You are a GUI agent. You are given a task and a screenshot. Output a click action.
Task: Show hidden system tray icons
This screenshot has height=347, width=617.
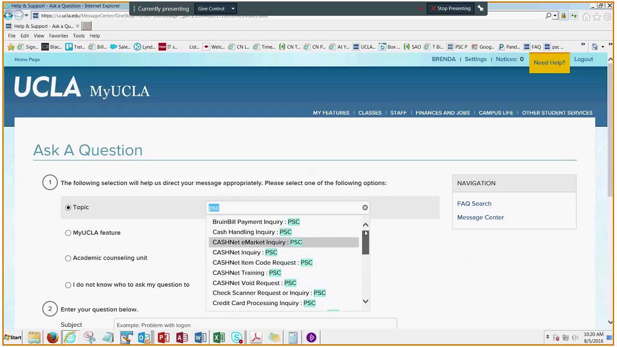(547, 337)
